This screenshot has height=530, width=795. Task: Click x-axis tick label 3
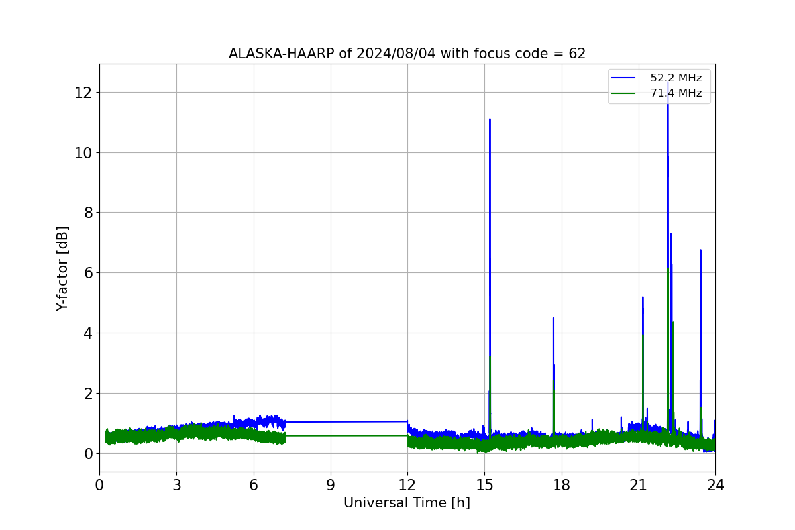pos(176,485)
